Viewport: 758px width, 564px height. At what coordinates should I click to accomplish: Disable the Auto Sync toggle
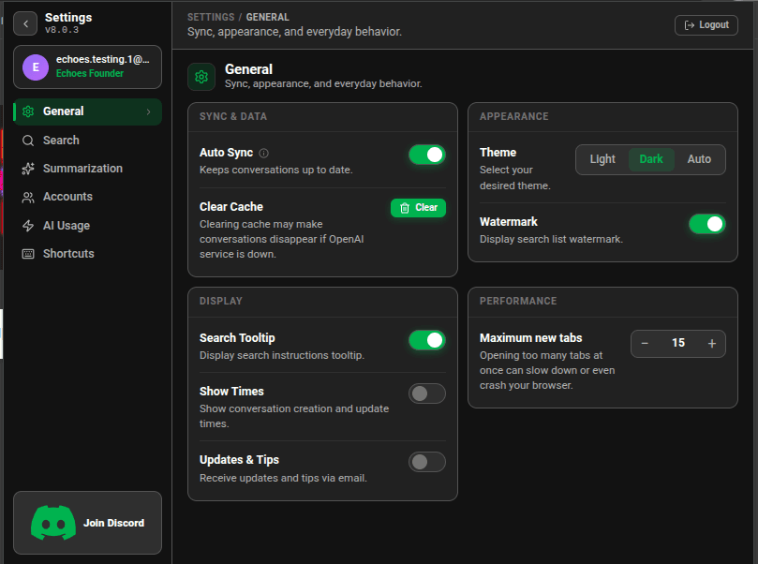427,155
